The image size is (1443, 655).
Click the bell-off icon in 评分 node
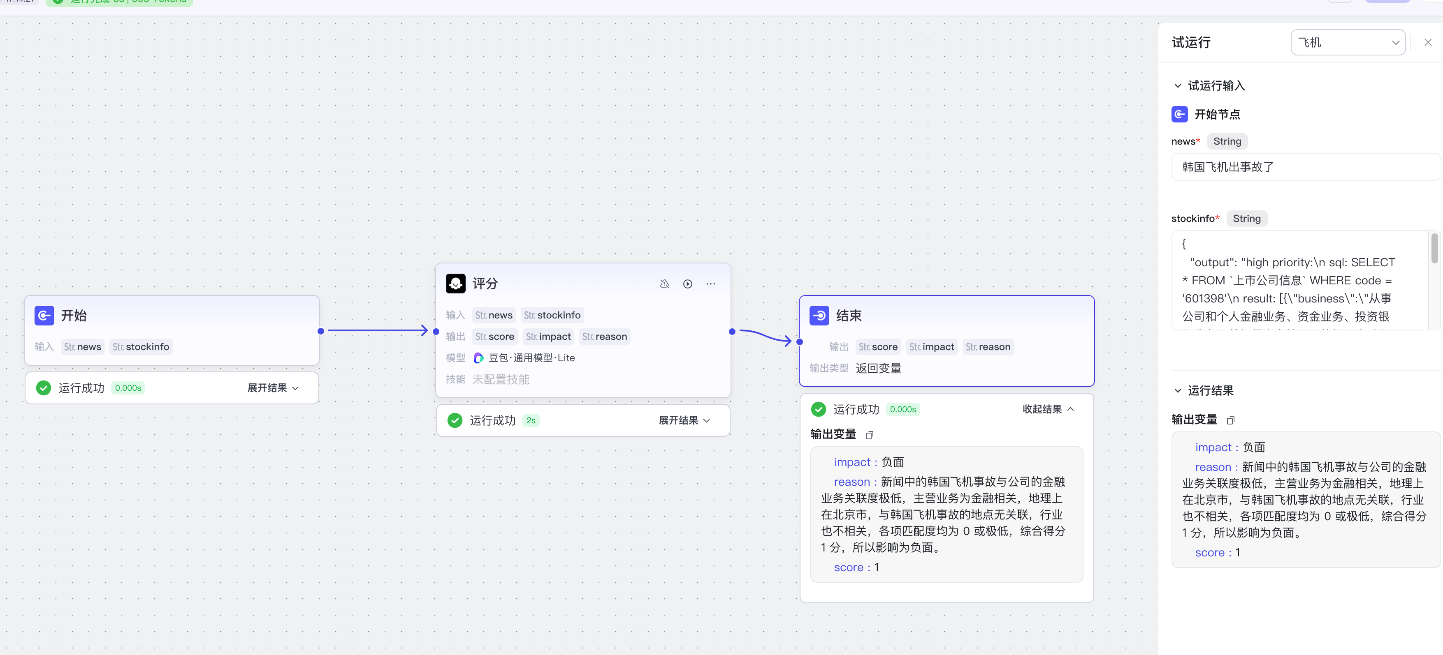664,284
